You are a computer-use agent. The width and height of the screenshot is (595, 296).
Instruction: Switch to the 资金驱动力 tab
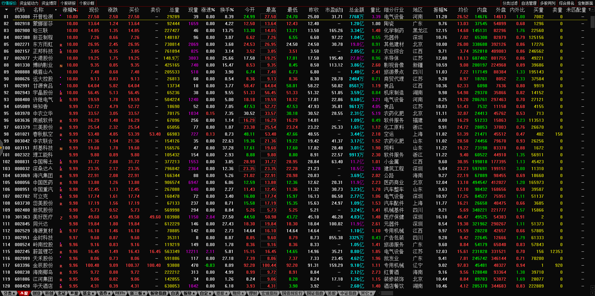click(29, 3)
